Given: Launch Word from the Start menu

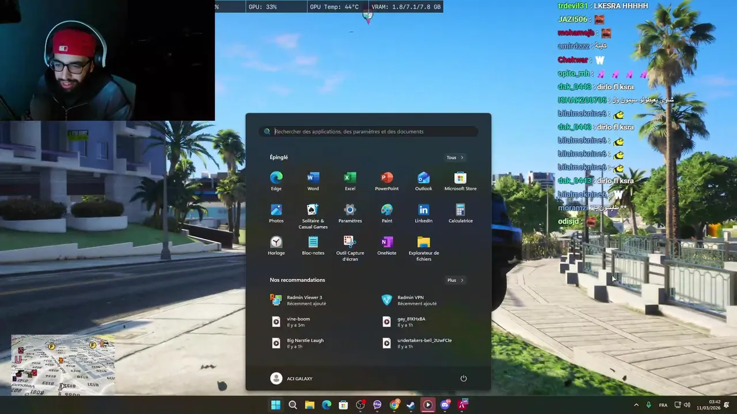Looking at the screenshot, I should pyautogui.click(x=313, y=181).
